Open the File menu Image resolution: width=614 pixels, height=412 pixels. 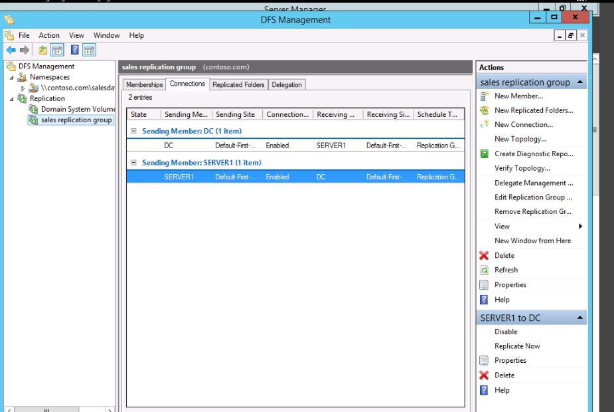(24, 35)
